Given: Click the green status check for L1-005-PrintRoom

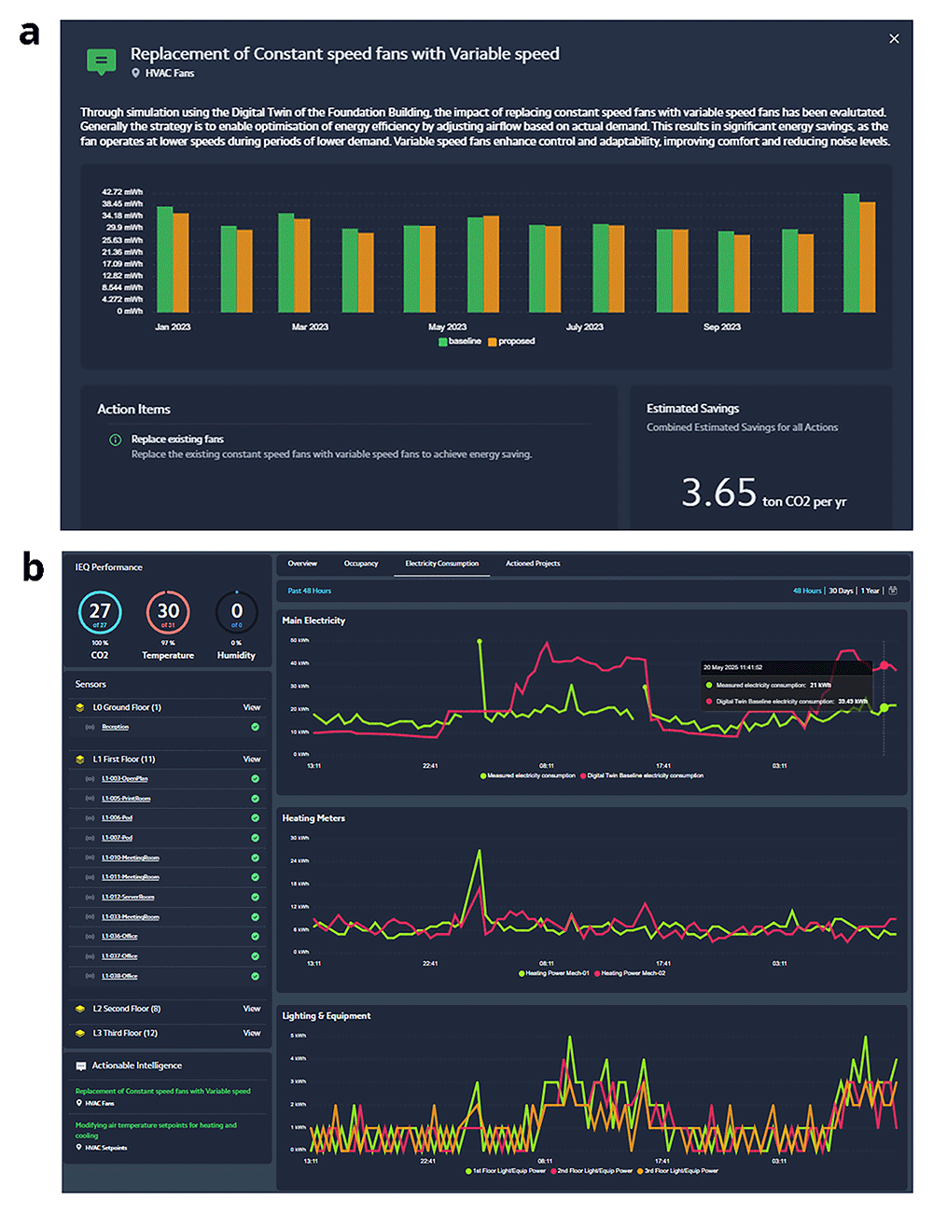Looking at the screenshot, I should tap(255, 799).
